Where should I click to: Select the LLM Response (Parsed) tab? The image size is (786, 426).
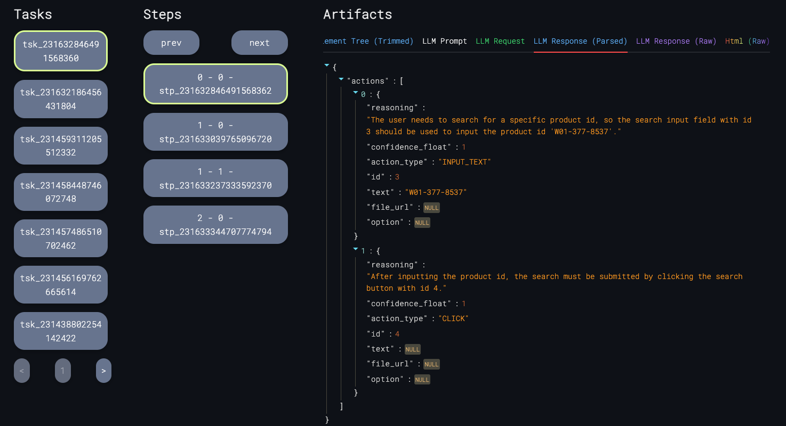[580, 41]
